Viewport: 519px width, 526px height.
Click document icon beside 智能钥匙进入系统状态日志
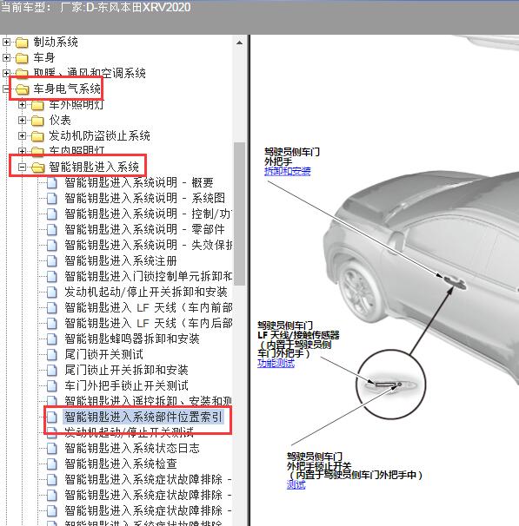click(52, 448)
